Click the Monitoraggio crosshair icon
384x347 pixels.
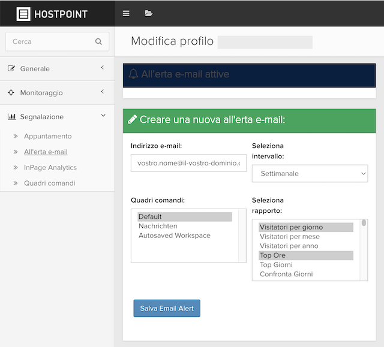coord(11,92)
